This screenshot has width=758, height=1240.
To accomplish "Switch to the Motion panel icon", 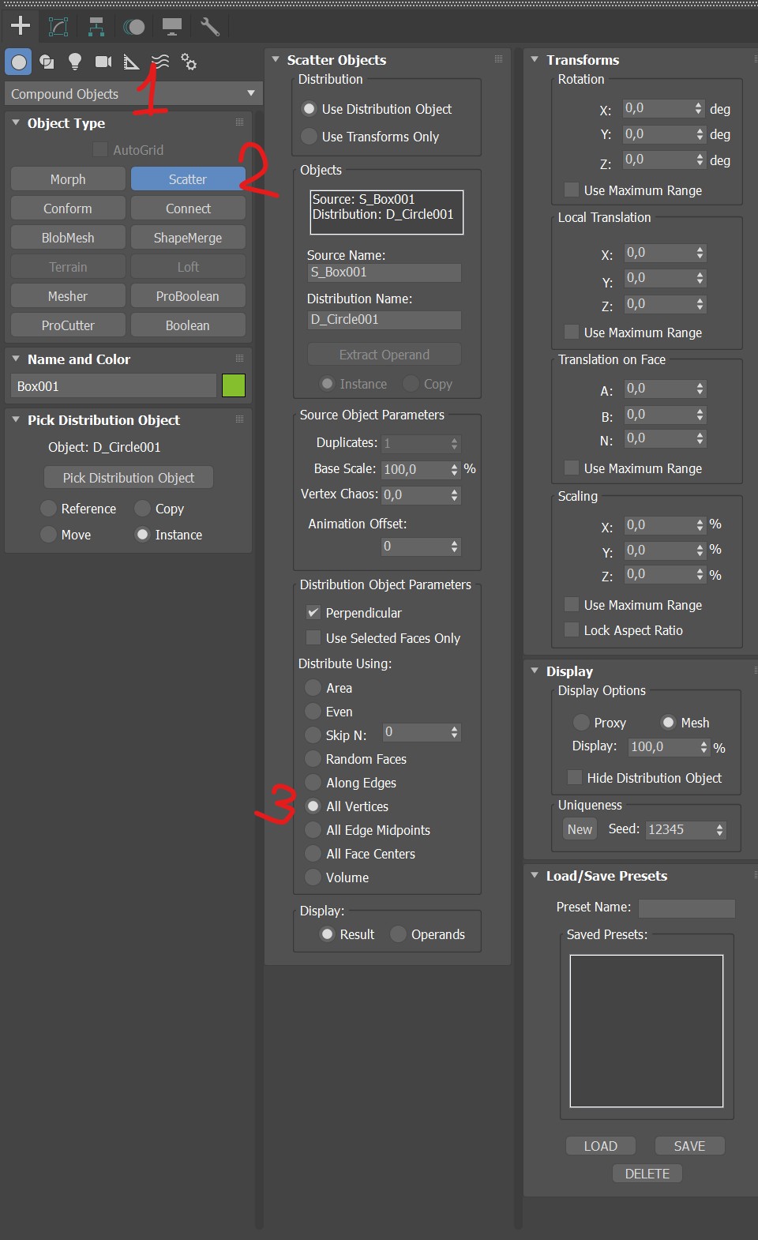I will pyautogui.click(x=134, y=27).
